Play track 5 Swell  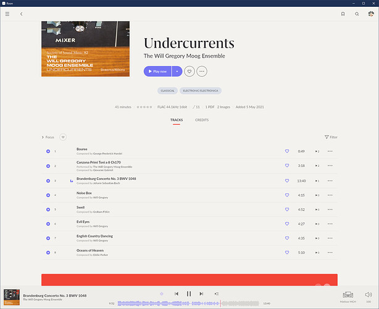tap(48, 210)
